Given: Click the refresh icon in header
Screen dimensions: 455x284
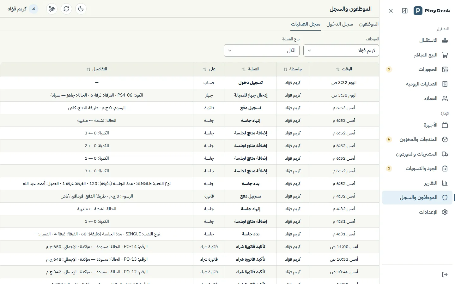Looking at the screenshot, I should (66, 9).
